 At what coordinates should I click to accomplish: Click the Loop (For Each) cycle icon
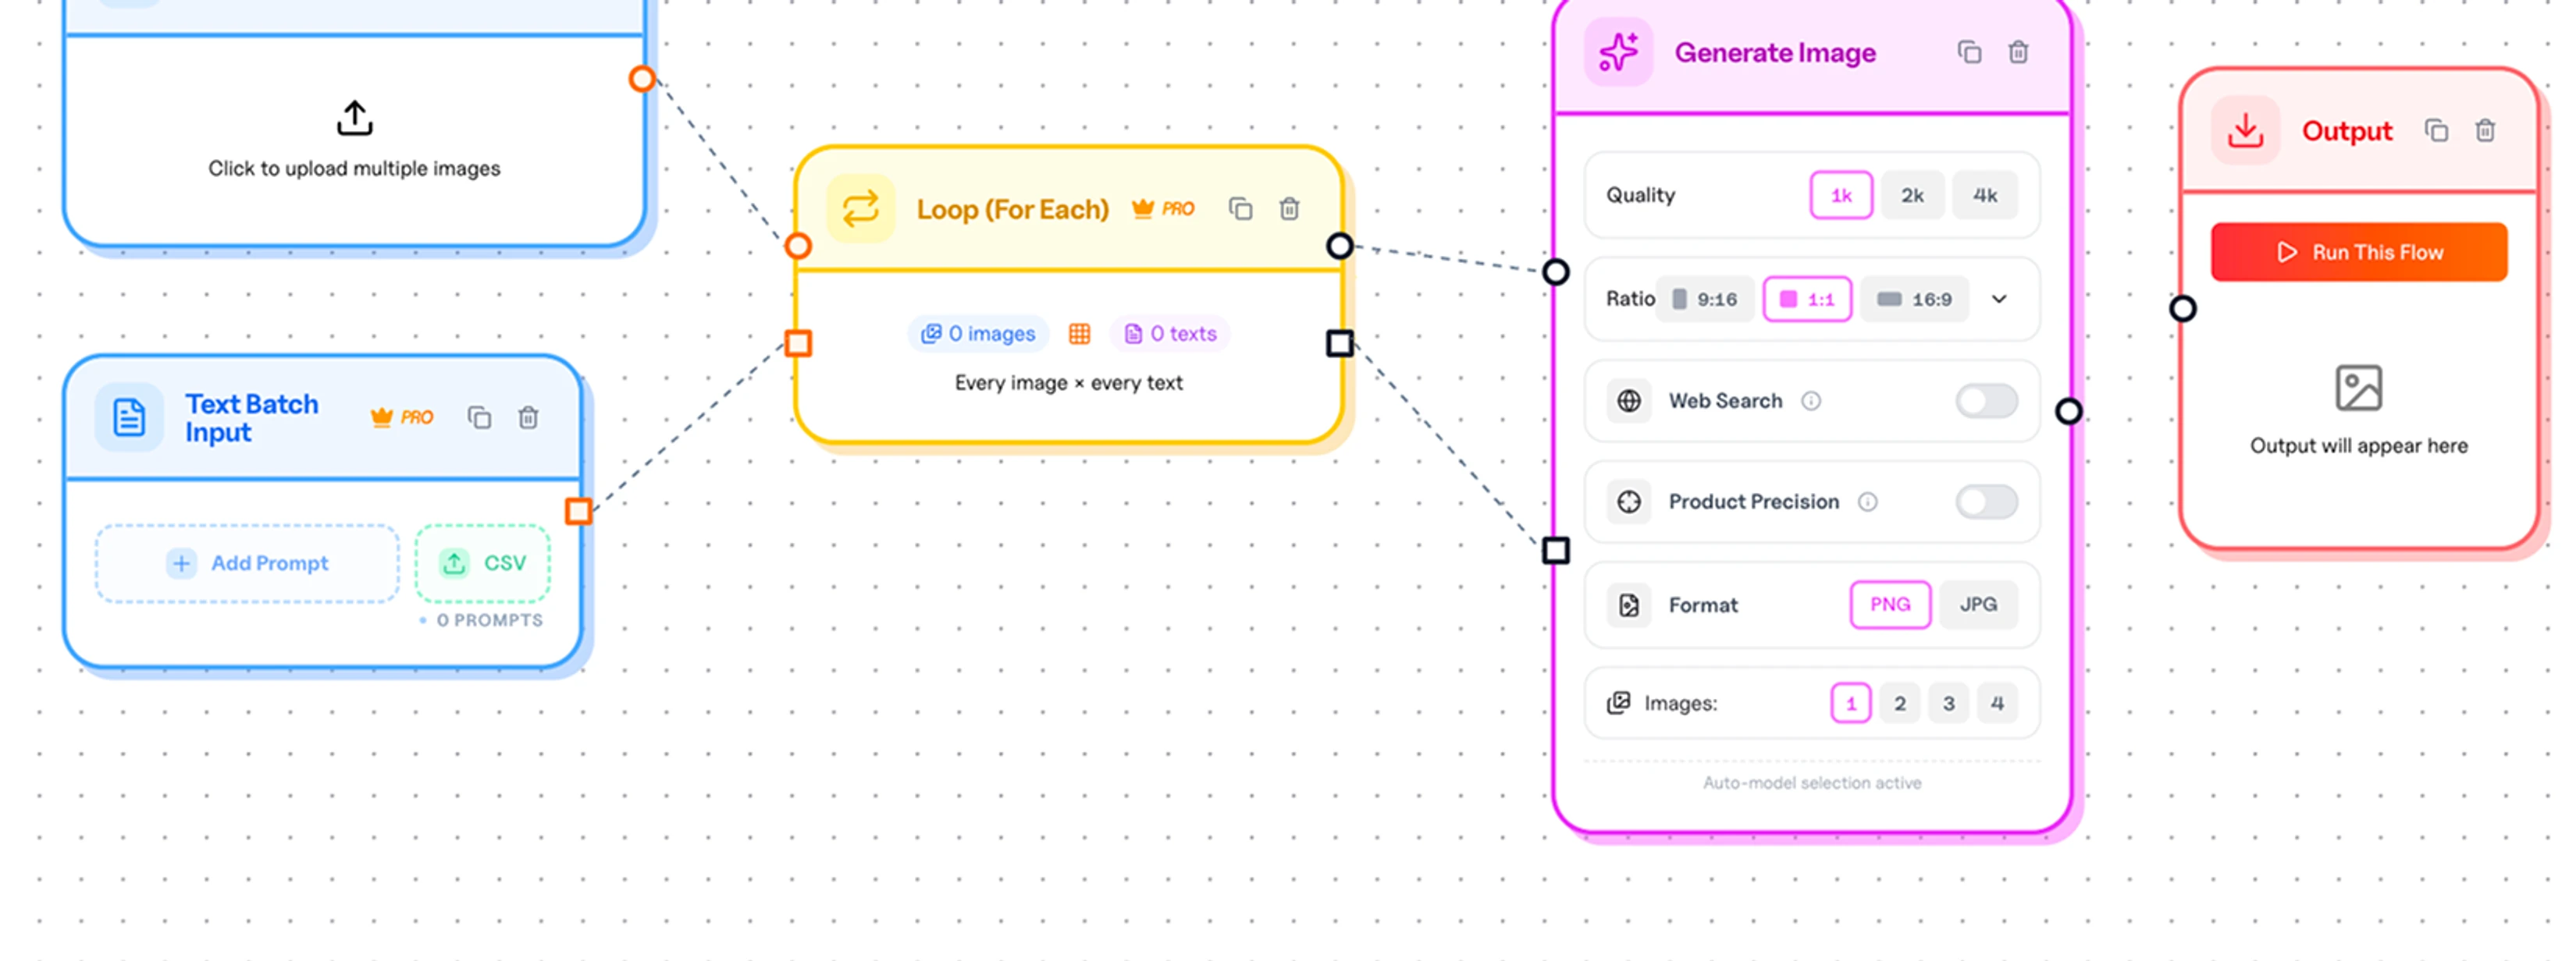tap(860, 209)
